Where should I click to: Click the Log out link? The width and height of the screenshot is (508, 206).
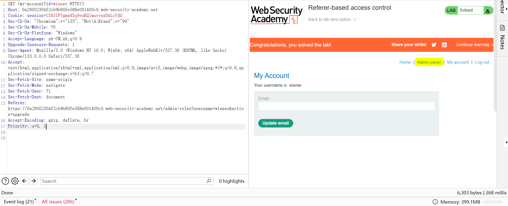tap(482, 62)
